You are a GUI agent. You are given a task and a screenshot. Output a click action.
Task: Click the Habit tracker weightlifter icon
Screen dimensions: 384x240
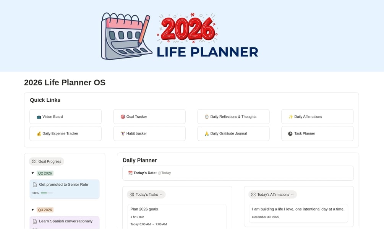pyautogui.click(x=123, y=134)
